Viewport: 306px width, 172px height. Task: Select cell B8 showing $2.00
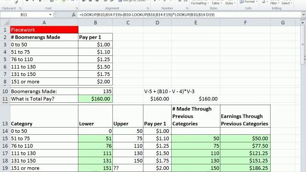pyautogui.click(x=95, y=82)
